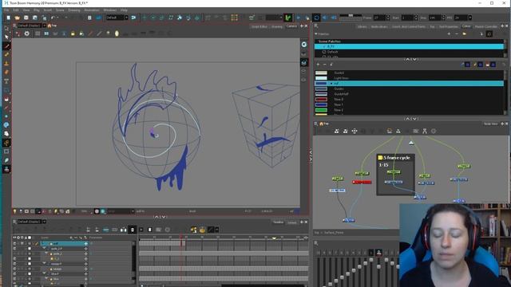Click Show All eye icon in timeline header
This screenshot has height=287, width=511.
14,238
